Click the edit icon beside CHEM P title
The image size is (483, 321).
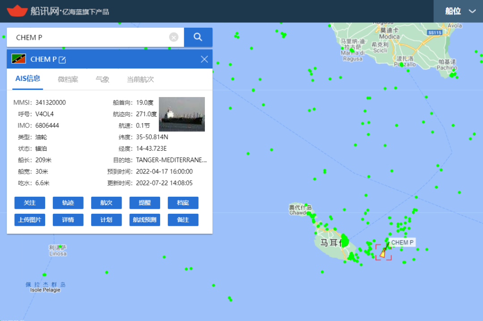coord(62,59)
